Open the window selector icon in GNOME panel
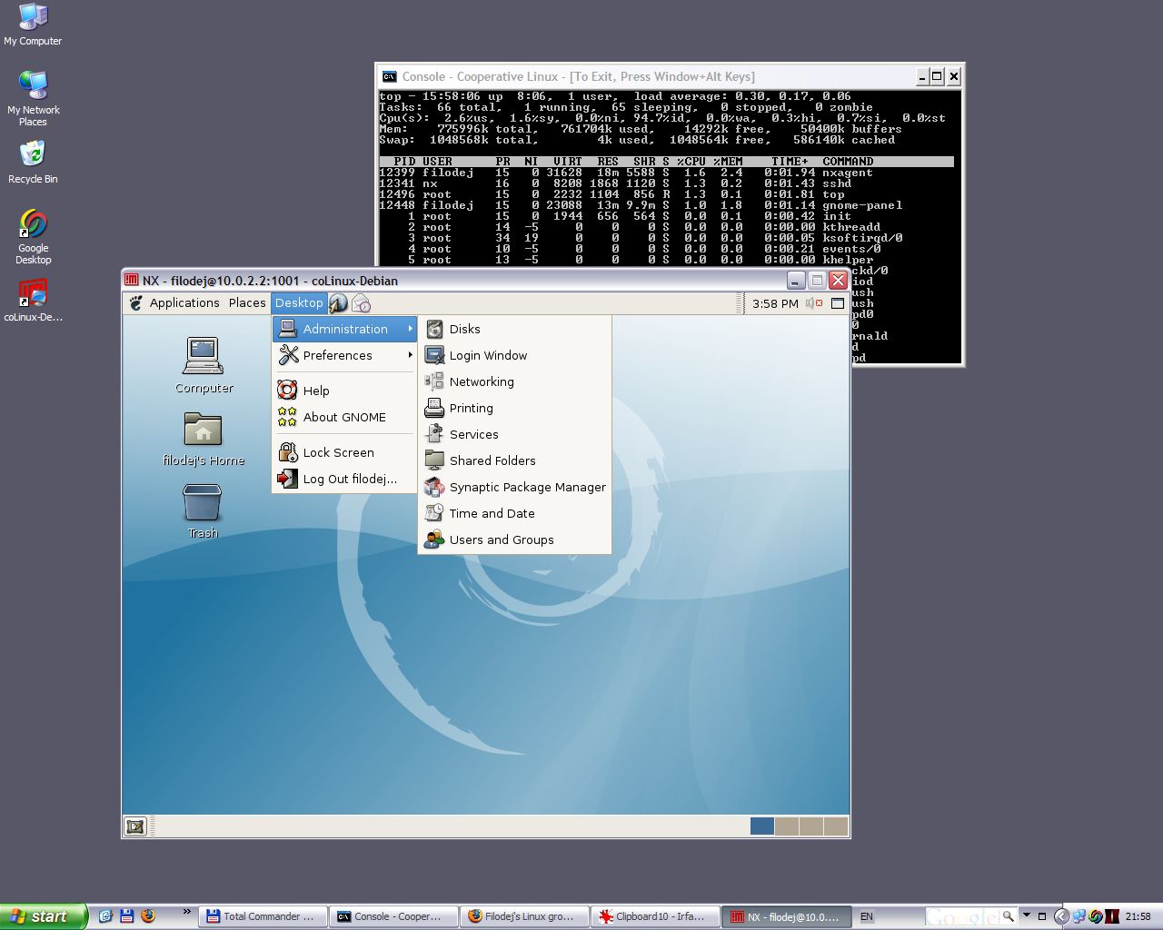Screen dimensions: 1163x930 click(838, 303)
